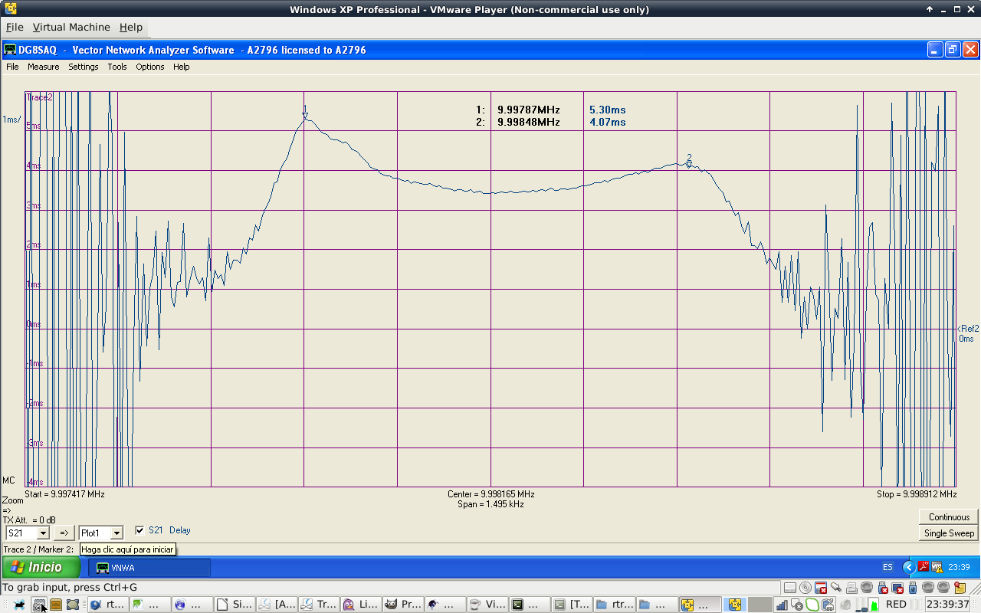Image resolution: width=981 pixels, height=613 pixels.
Task: Open the Plot1 dropdown
Action: (116, 533)
